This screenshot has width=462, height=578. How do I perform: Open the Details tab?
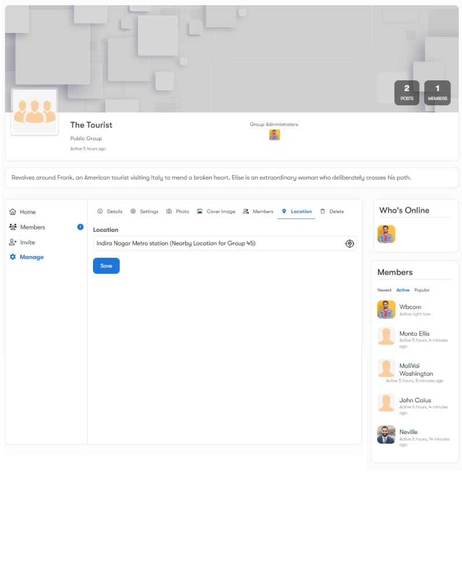[x=110, y=212]
